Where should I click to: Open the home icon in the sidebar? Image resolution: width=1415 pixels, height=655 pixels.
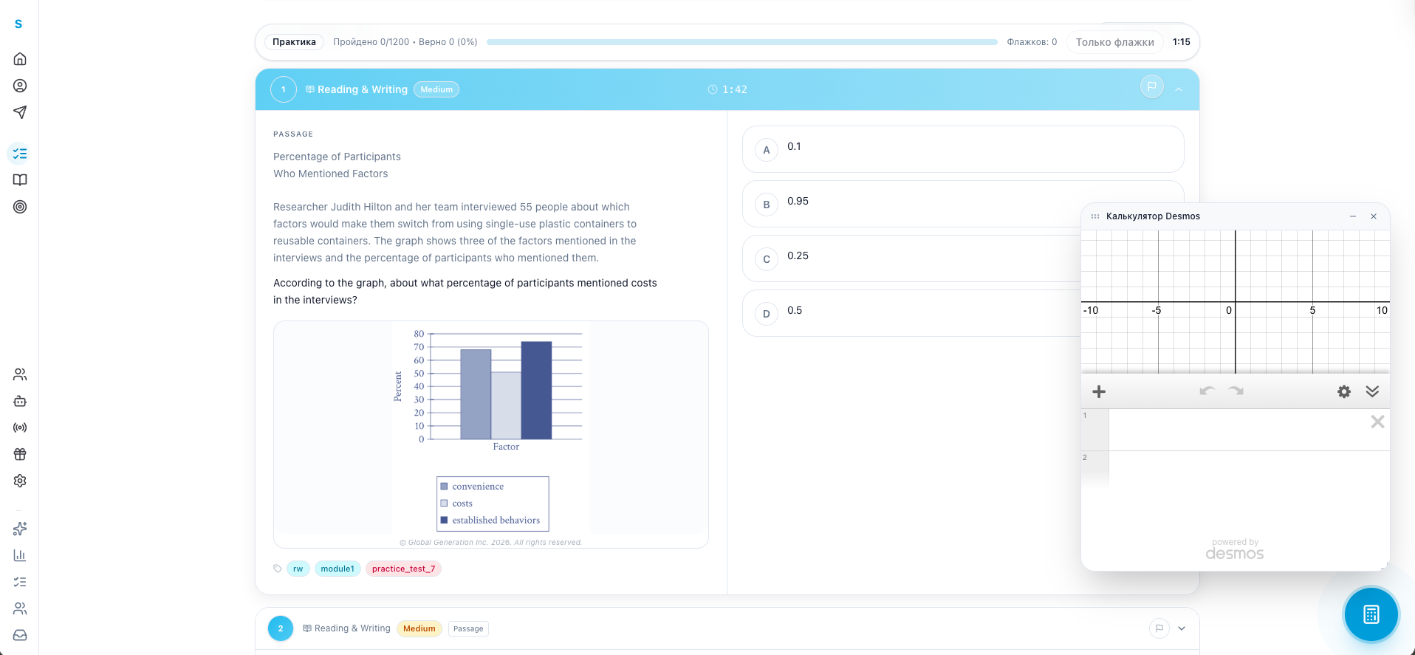[x=20, y=59]
